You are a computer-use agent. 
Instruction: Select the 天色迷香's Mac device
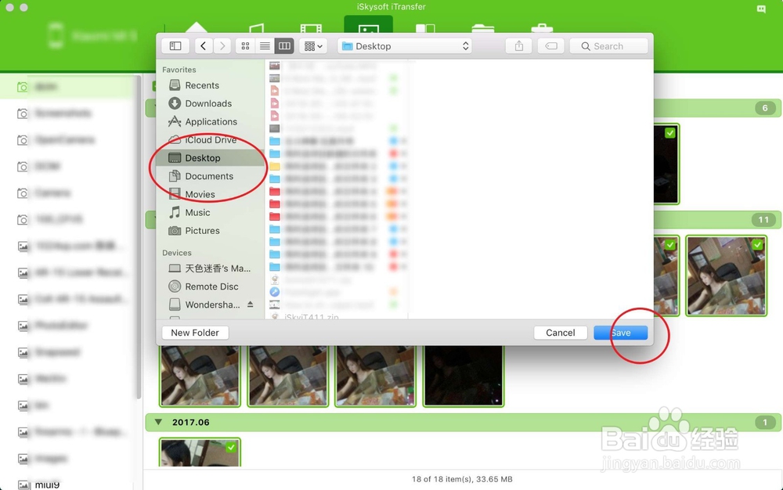[218, 268]
